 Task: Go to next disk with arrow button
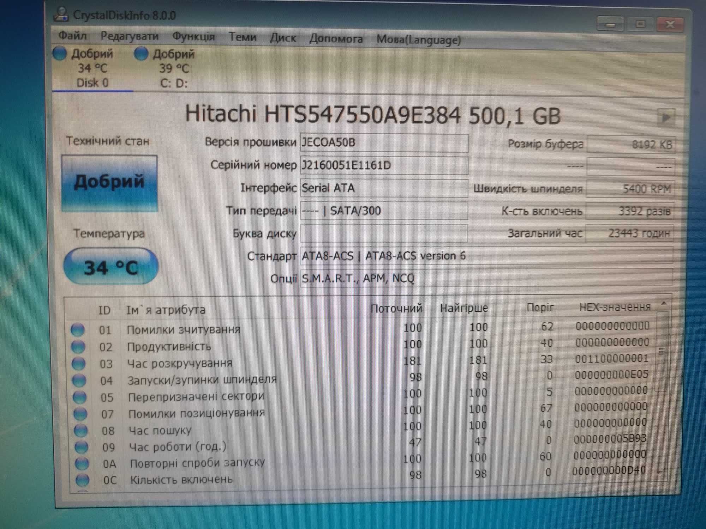(x=666, y=117)
